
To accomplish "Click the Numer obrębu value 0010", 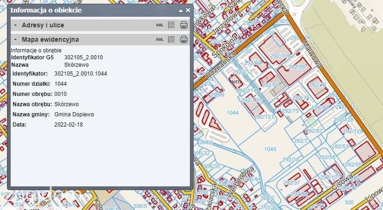I will coord(60,94).
